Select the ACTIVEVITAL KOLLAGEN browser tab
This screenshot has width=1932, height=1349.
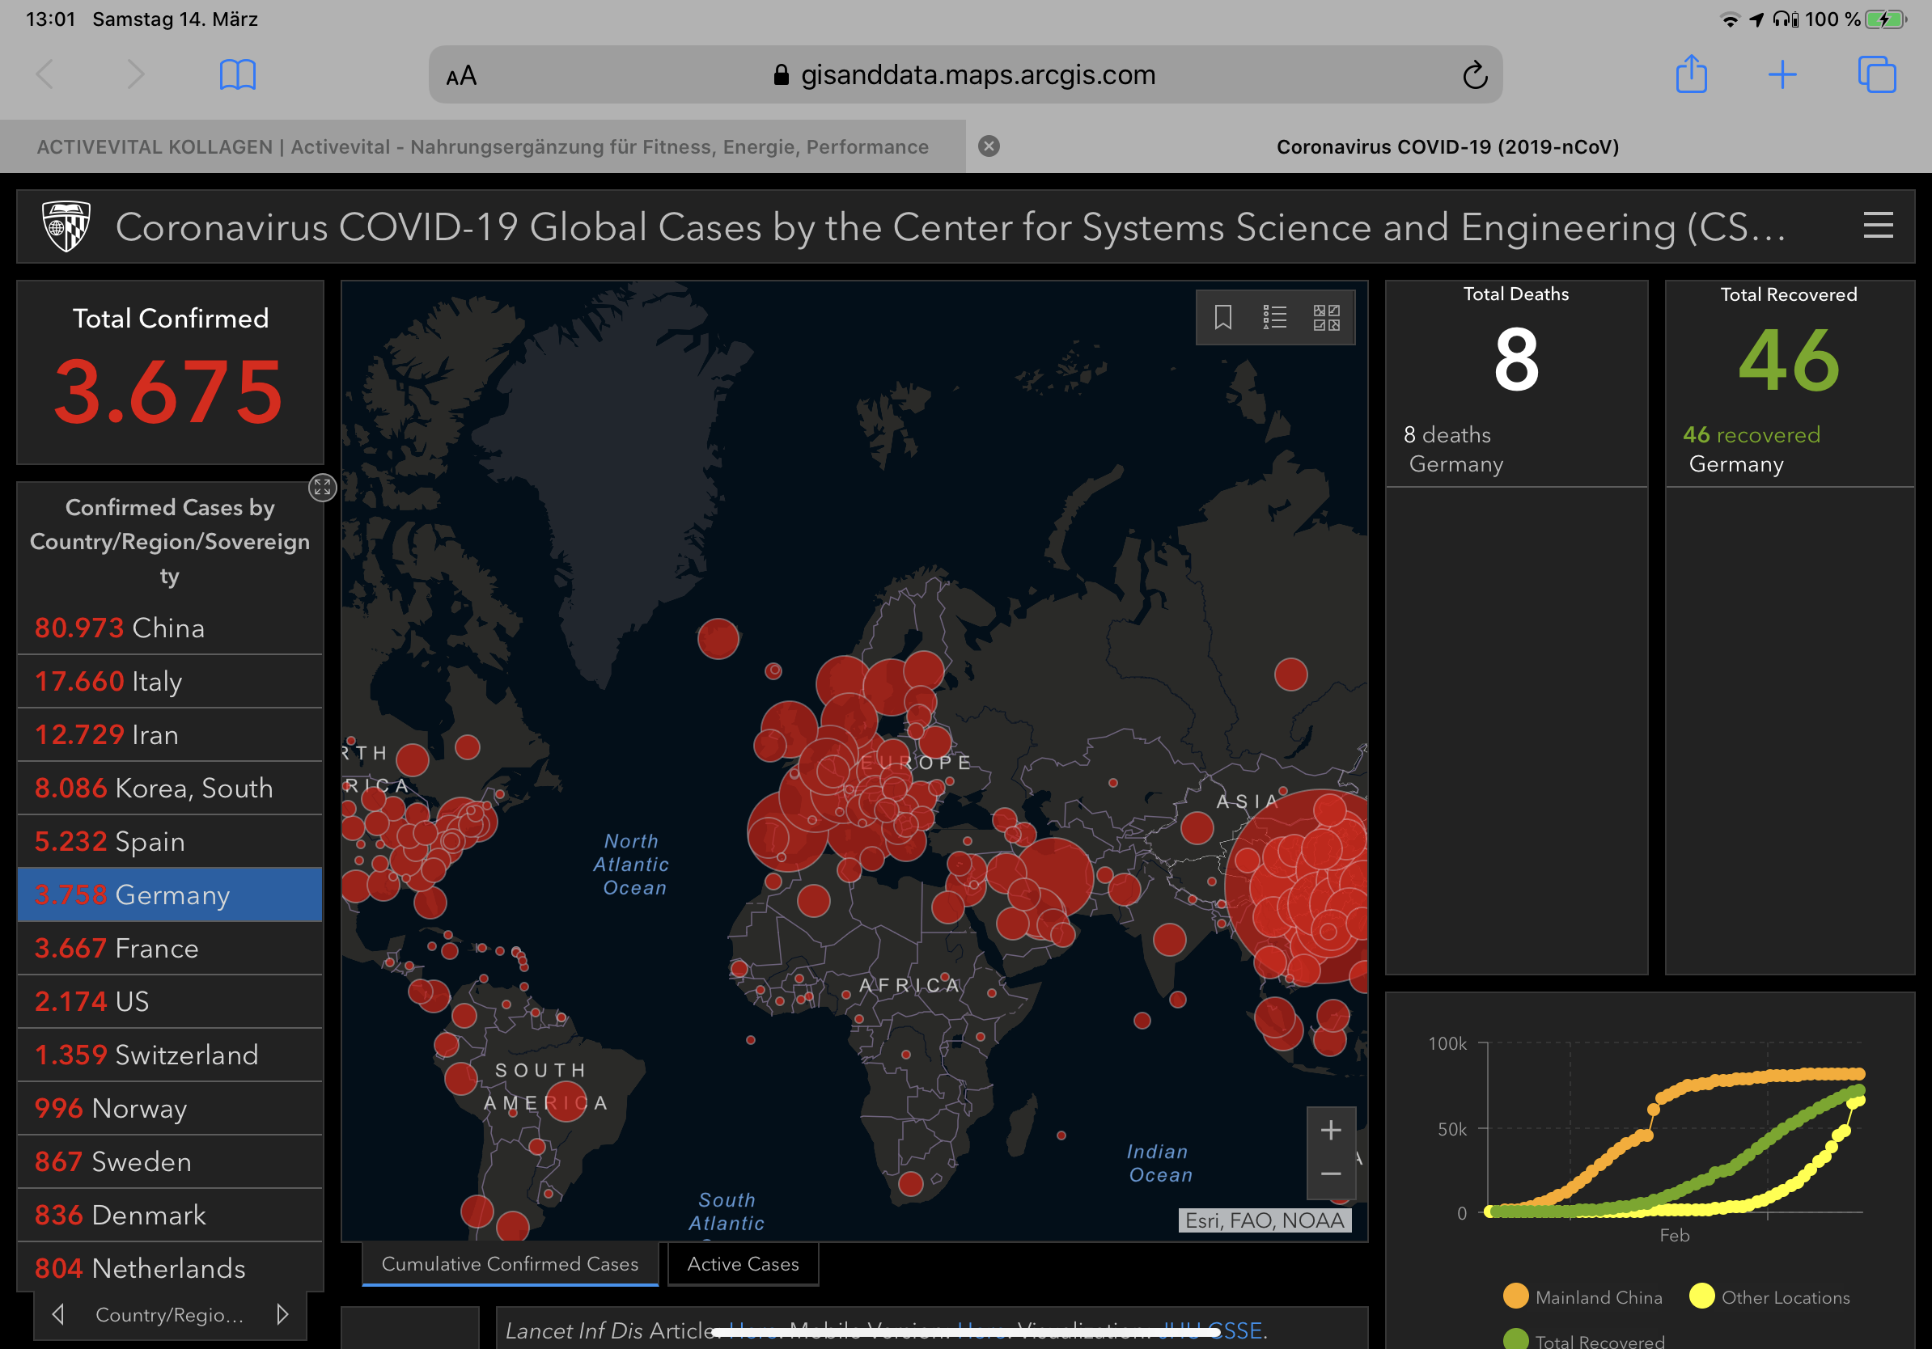click(482, 146)
